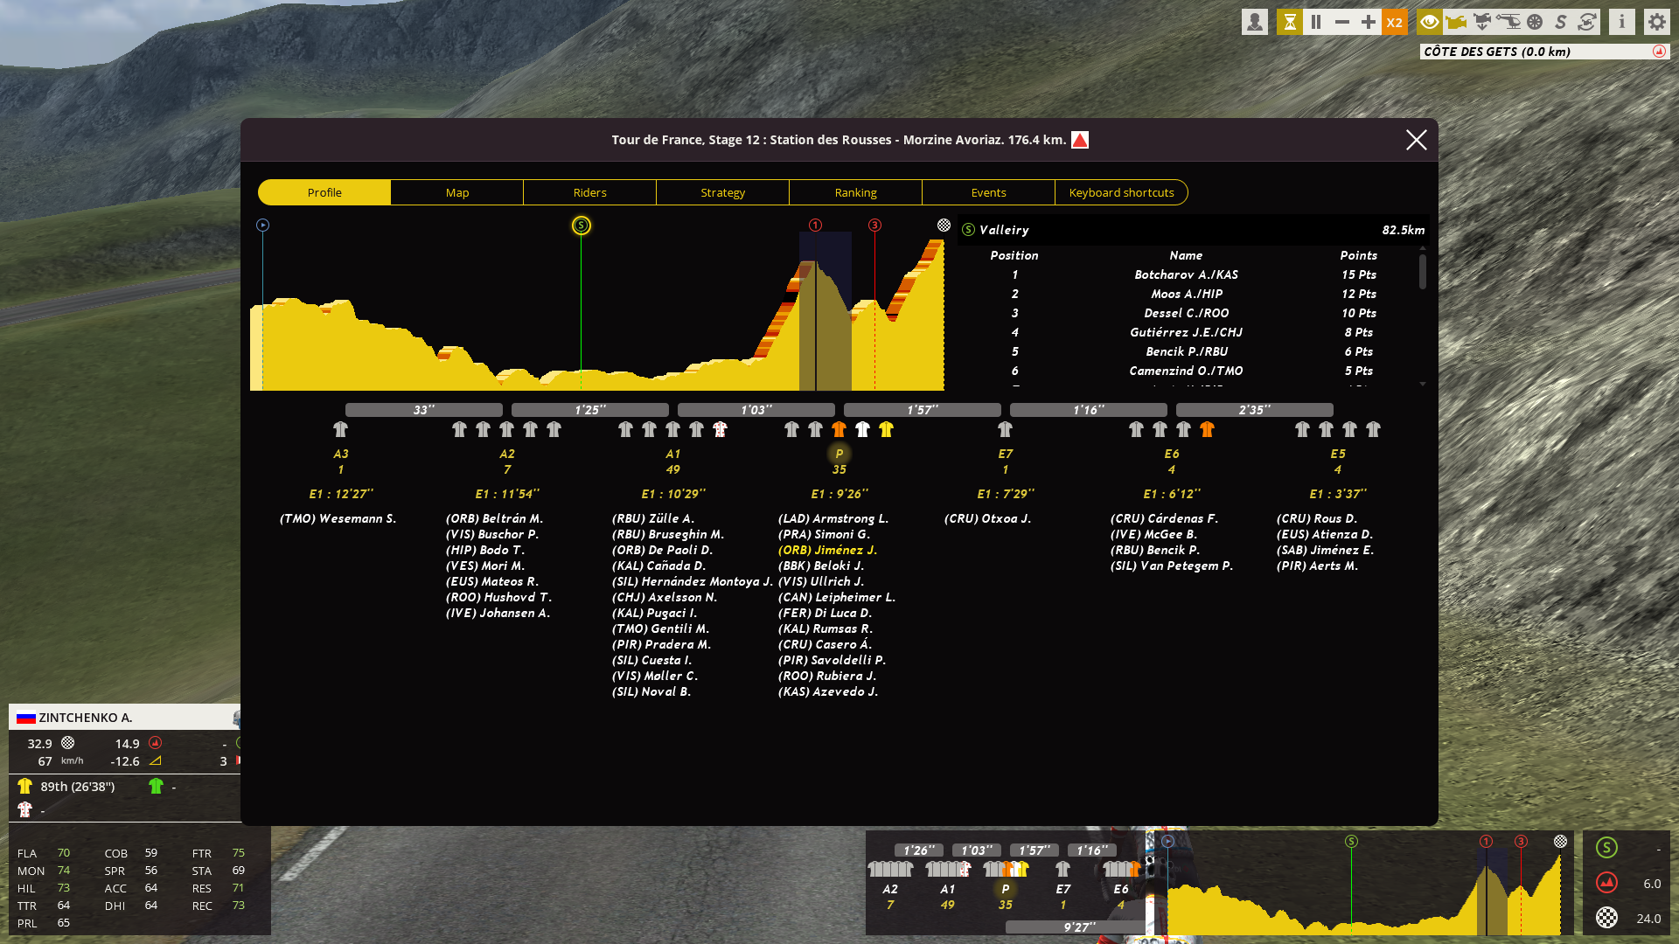This screenshot has width=1679, height=944.
Task: Switch to the Profile tab
Action: tap(324, 192)
